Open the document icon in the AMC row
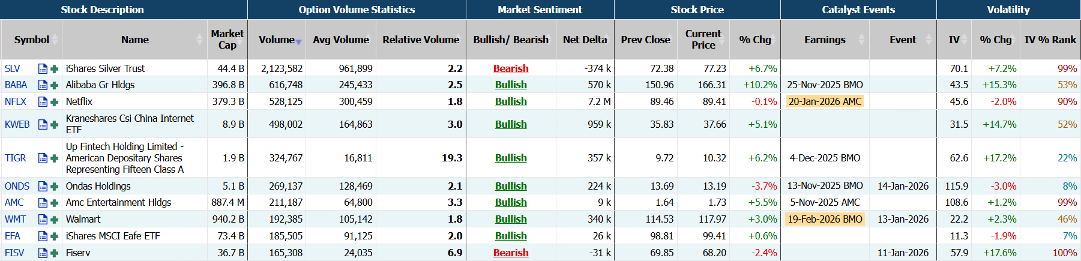The width and height of the screenshot is (1081, 261). [x=43, y=203]
